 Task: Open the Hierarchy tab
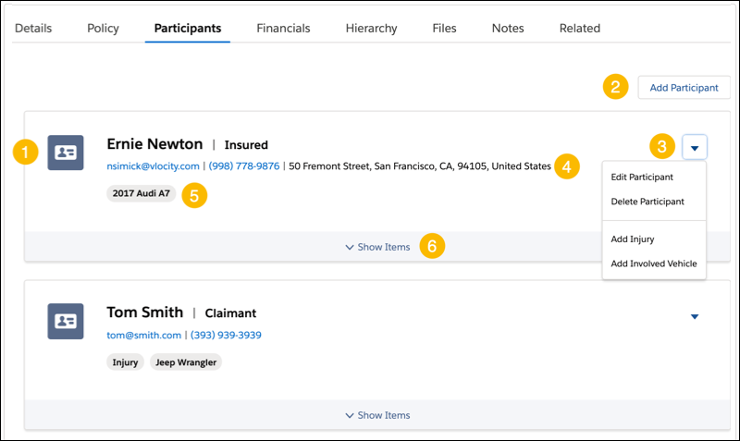pos(372,29)
